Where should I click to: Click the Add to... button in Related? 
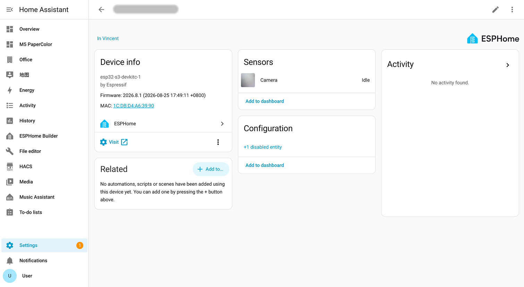211,169
